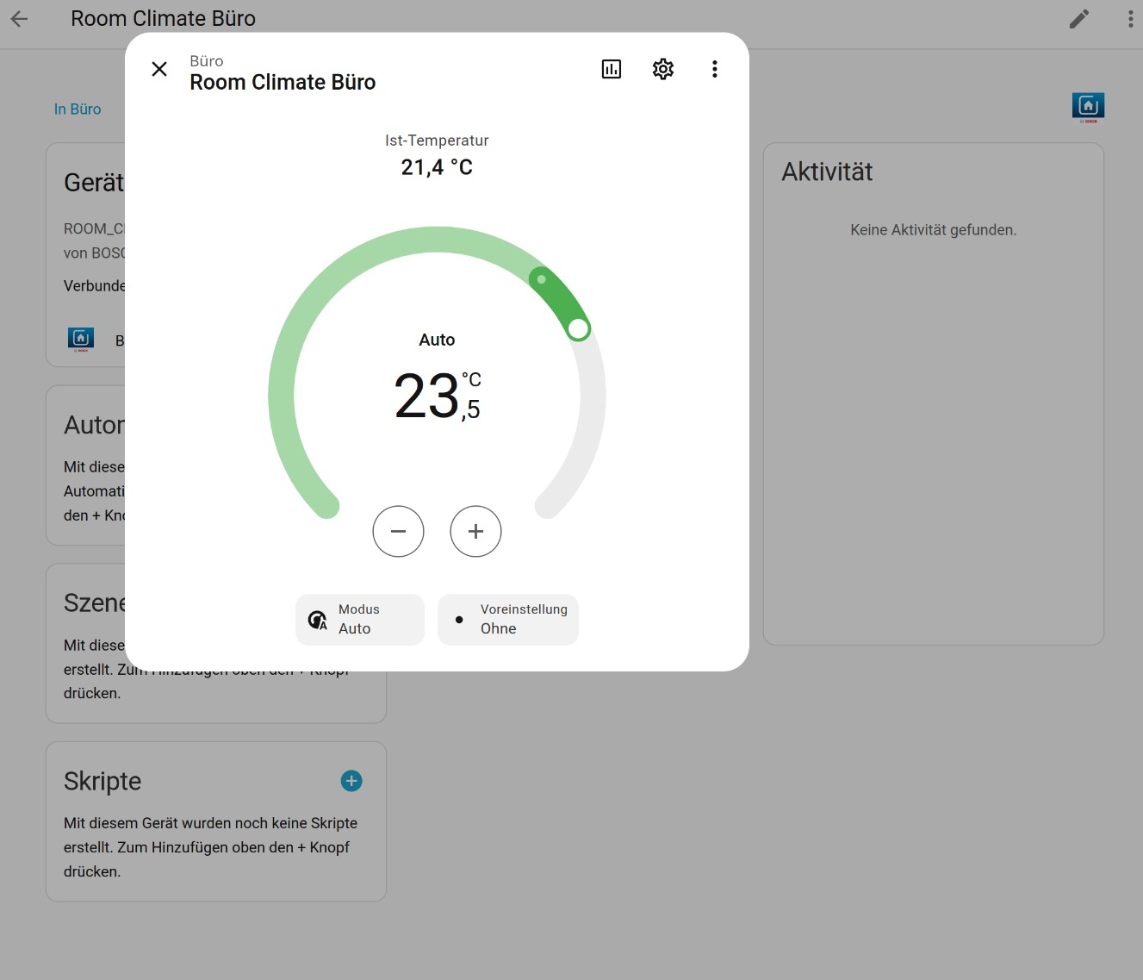Click the 23,5 °C target temperature value

[438, 396]
